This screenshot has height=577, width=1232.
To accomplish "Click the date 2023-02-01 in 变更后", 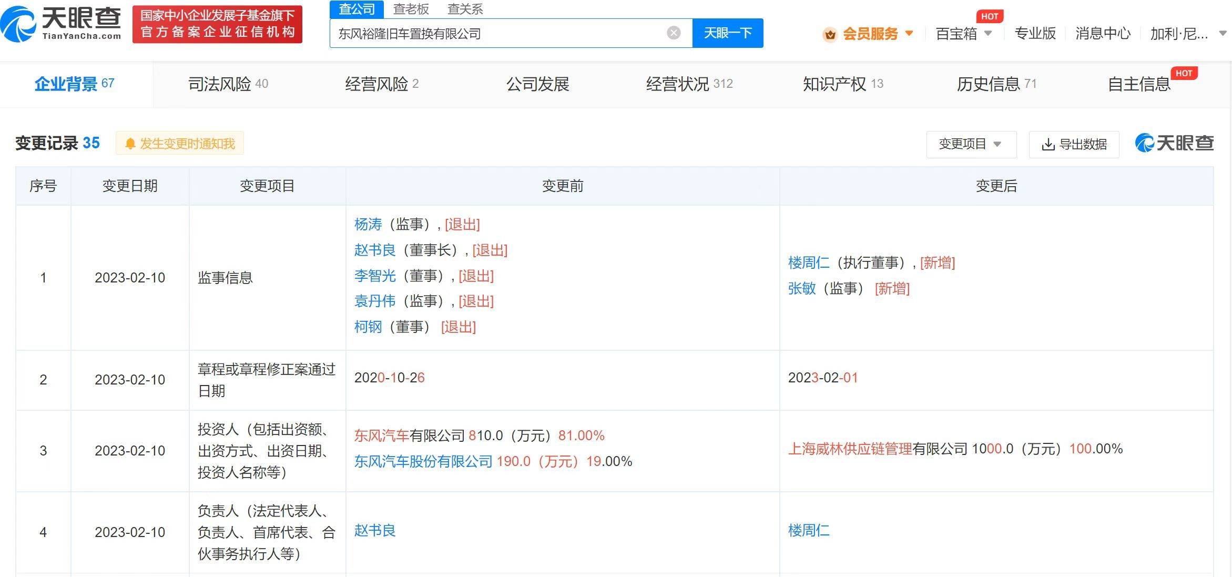I will 823,378.
